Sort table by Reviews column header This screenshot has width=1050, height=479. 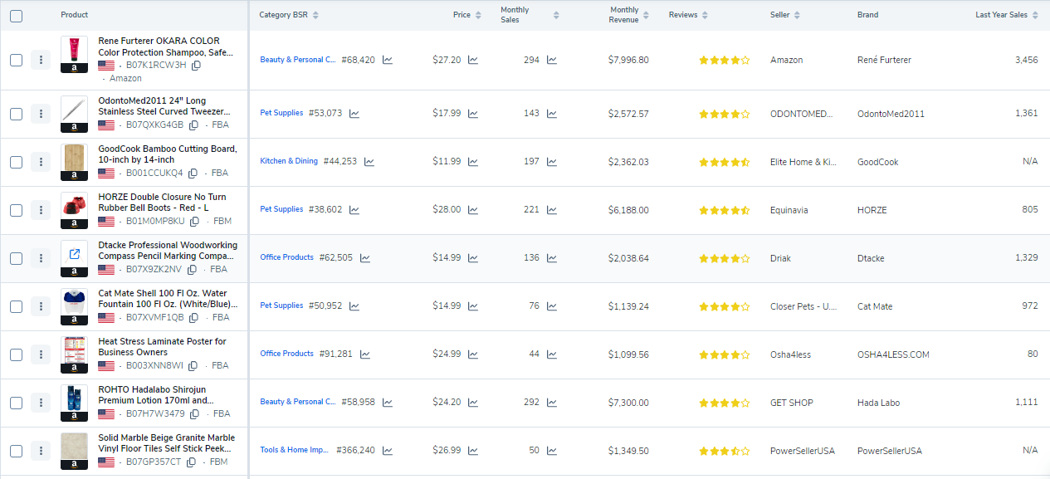(706, 15)
